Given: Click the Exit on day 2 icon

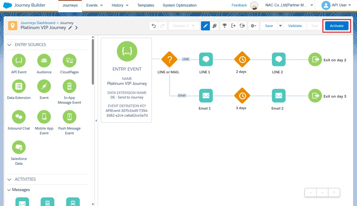Looking at the screenshot, I should click(315, 59).
